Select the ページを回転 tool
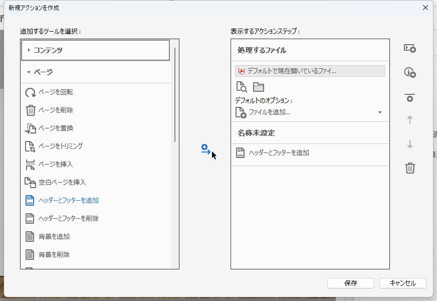Screen dimensions: 437x301 pos(55,92)
